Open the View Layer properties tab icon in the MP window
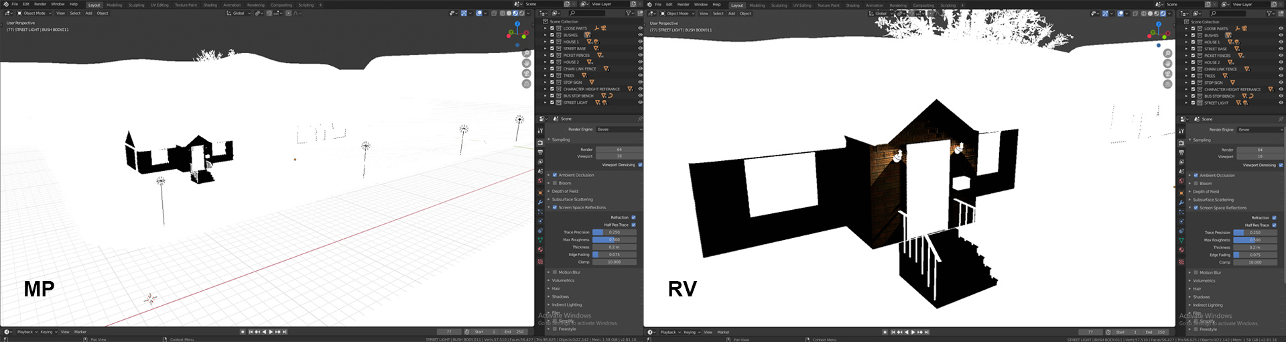1286x342 pixels. [x=540, y=162]
